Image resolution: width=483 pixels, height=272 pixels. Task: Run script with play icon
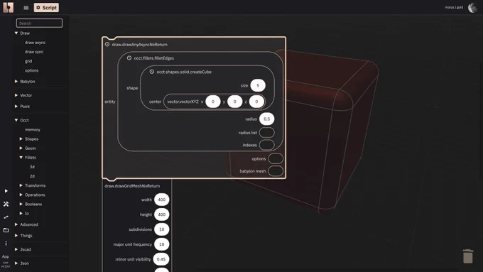point(6,191)
